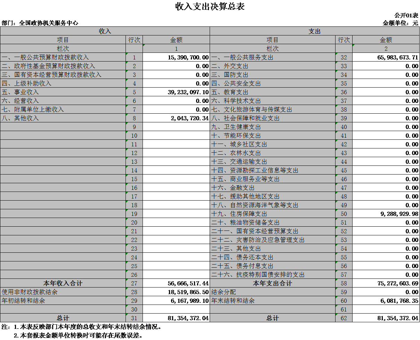
Task: Select cell 一、一般公共预算财政拨款收入
Action: (x=63, y=57)
